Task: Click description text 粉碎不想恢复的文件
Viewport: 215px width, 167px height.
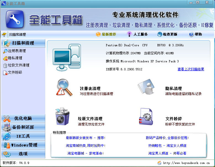Action: click(180, 124)
